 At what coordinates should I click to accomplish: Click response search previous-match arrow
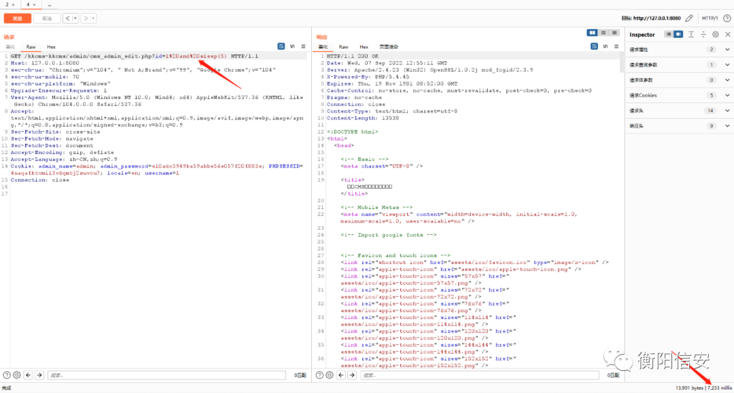(340, 375)
